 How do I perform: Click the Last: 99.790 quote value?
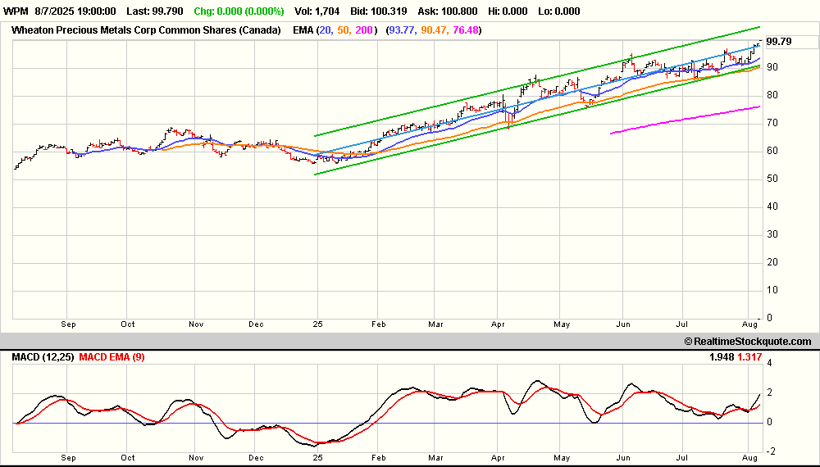pos(155,11)
